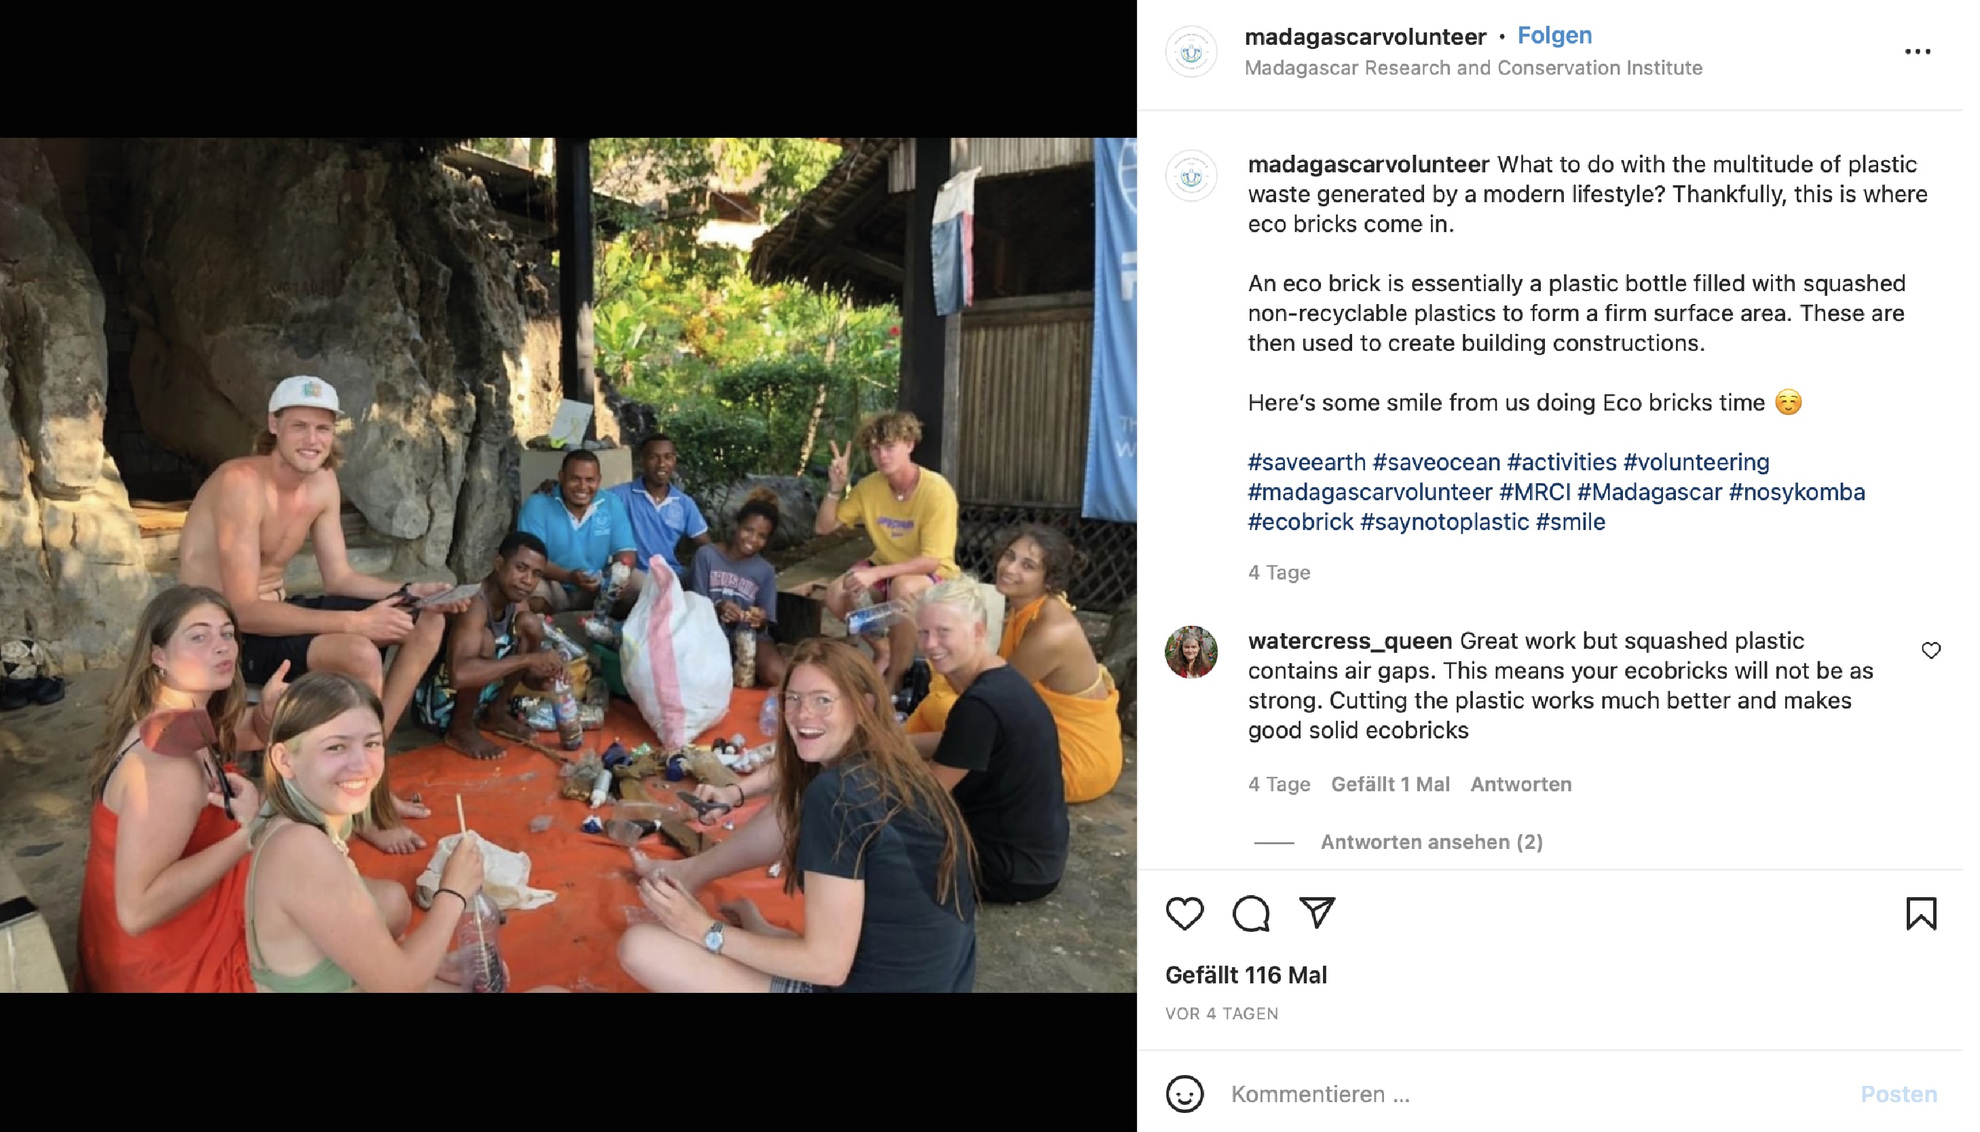The image size is (1980, 1132).
Task: Share the post with paper plane icon
Action: click(x=1317, y=913)
